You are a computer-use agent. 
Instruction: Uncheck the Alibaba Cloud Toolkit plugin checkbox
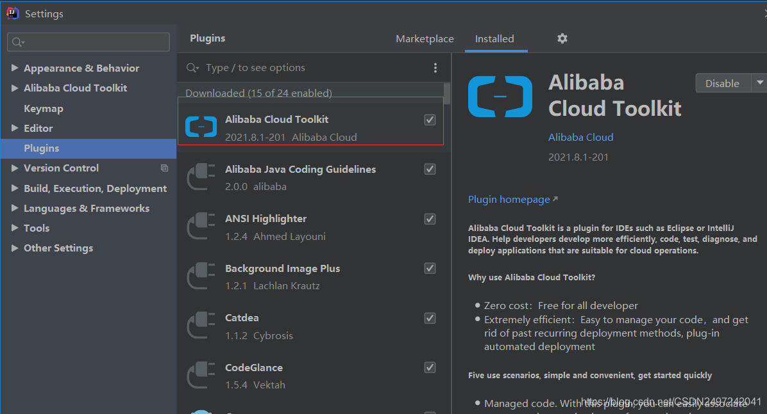(430, 120)
